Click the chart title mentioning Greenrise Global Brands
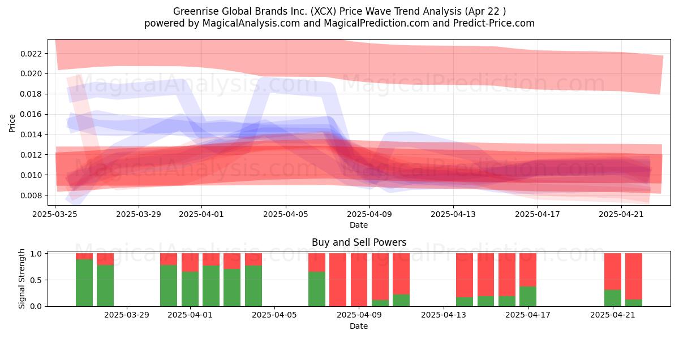The image size is (679, 339). (339, 11)
